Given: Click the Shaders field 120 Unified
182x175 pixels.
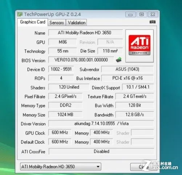Looking at the screenshot, I should click(69, 87).
